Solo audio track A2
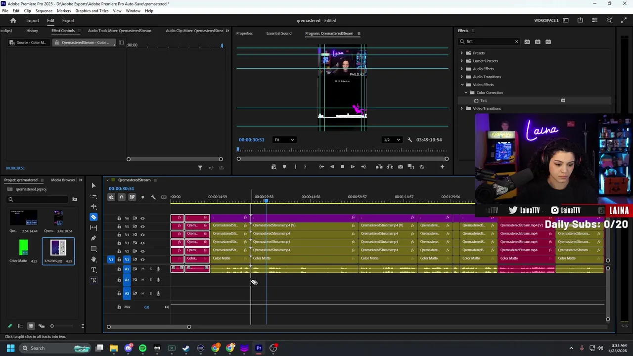Viewport: 633px width, 356px height. (150, 280)
